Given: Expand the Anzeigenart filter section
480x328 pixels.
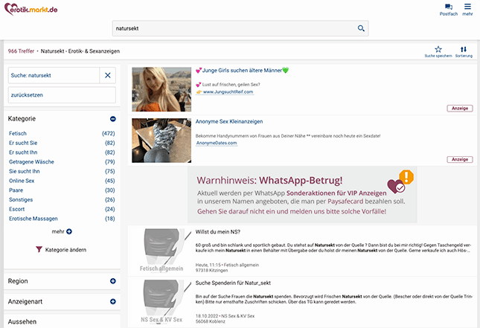Looking at the screenshot, I should point(112,302).
